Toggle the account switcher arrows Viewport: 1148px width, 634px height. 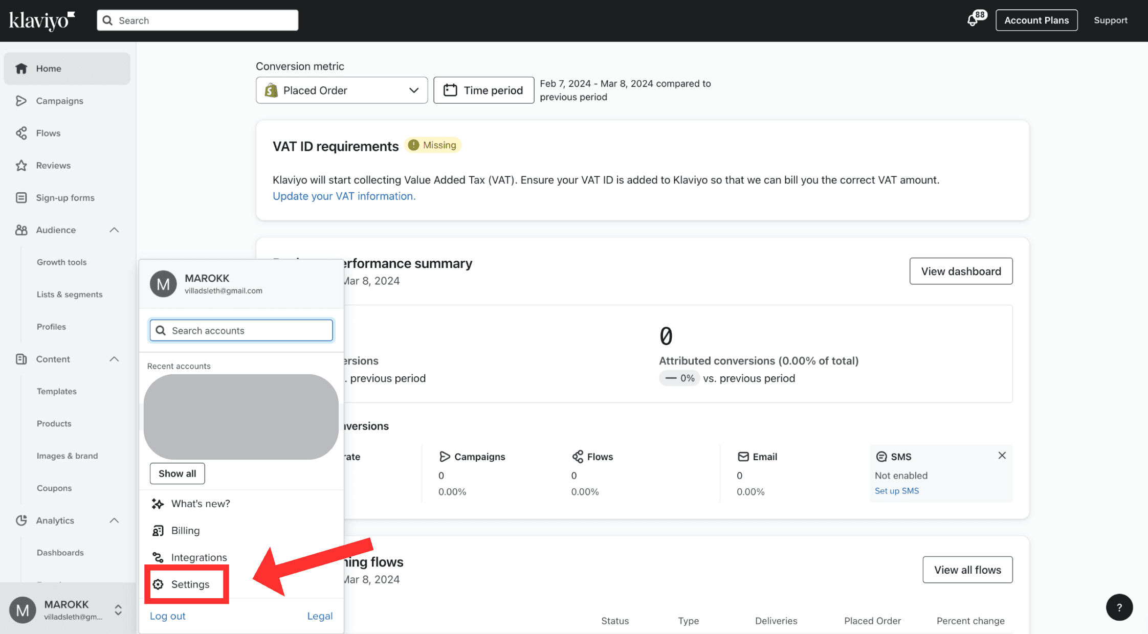[x=118, y=610]
